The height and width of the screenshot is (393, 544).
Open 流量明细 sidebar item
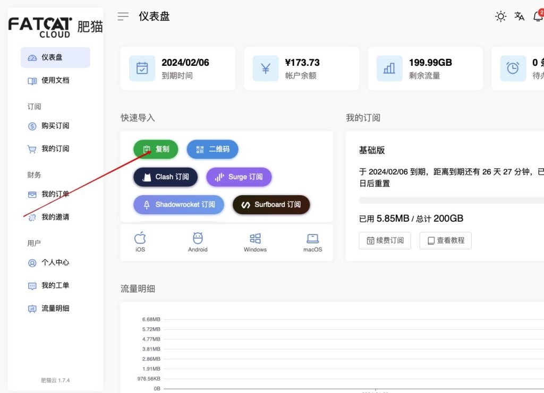point(55,308)
